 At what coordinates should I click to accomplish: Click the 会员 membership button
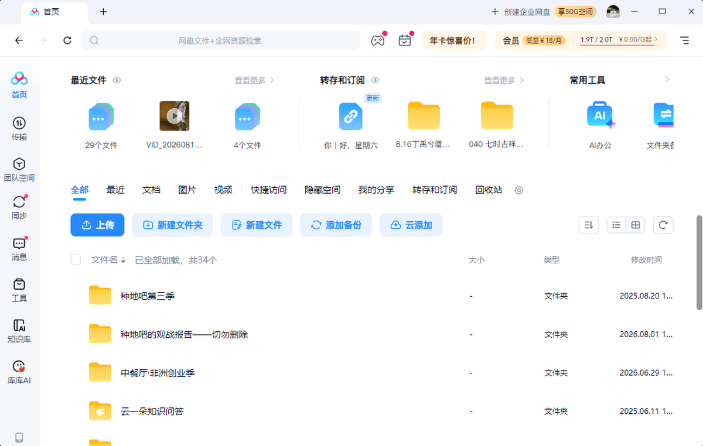511,40
